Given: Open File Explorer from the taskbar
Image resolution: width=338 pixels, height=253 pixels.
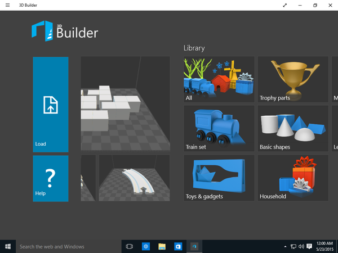Looking at the screenshot, I should [x=162, y=246].
